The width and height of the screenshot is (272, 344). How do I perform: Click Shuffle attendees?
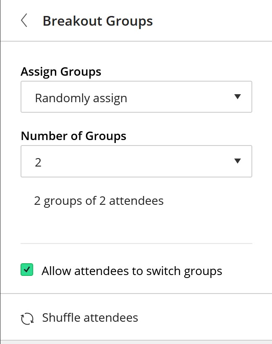(x=90, y=318)
